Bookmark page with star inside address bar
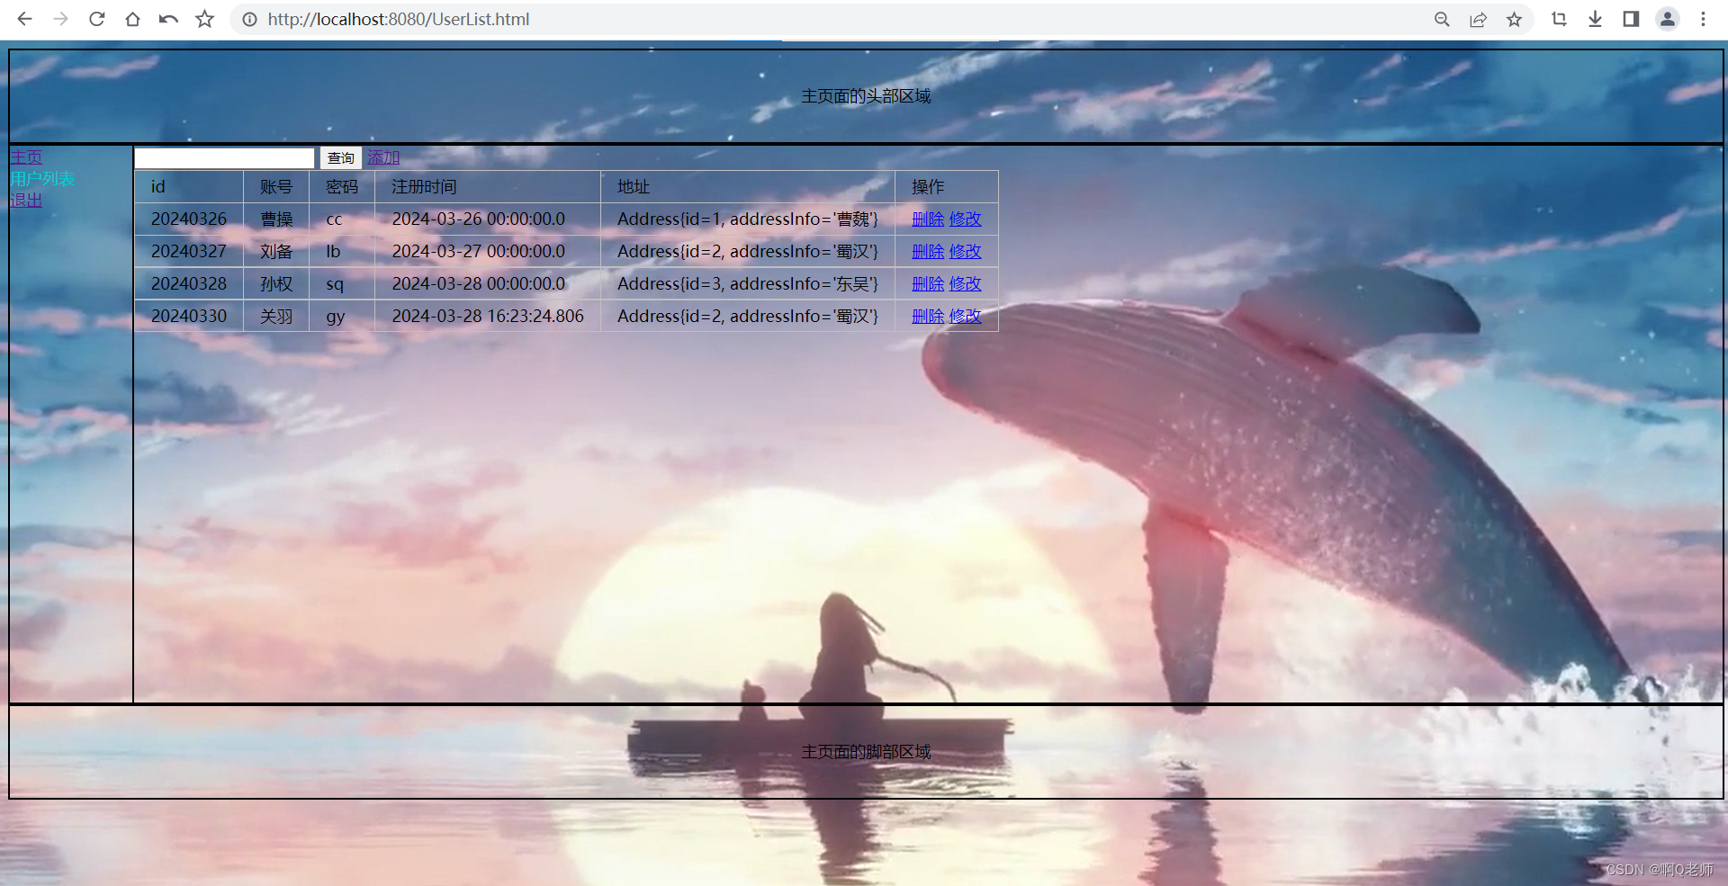The height and width of the screenshot is (886, 1728). pyautogui.click(x=1514, y=19)
